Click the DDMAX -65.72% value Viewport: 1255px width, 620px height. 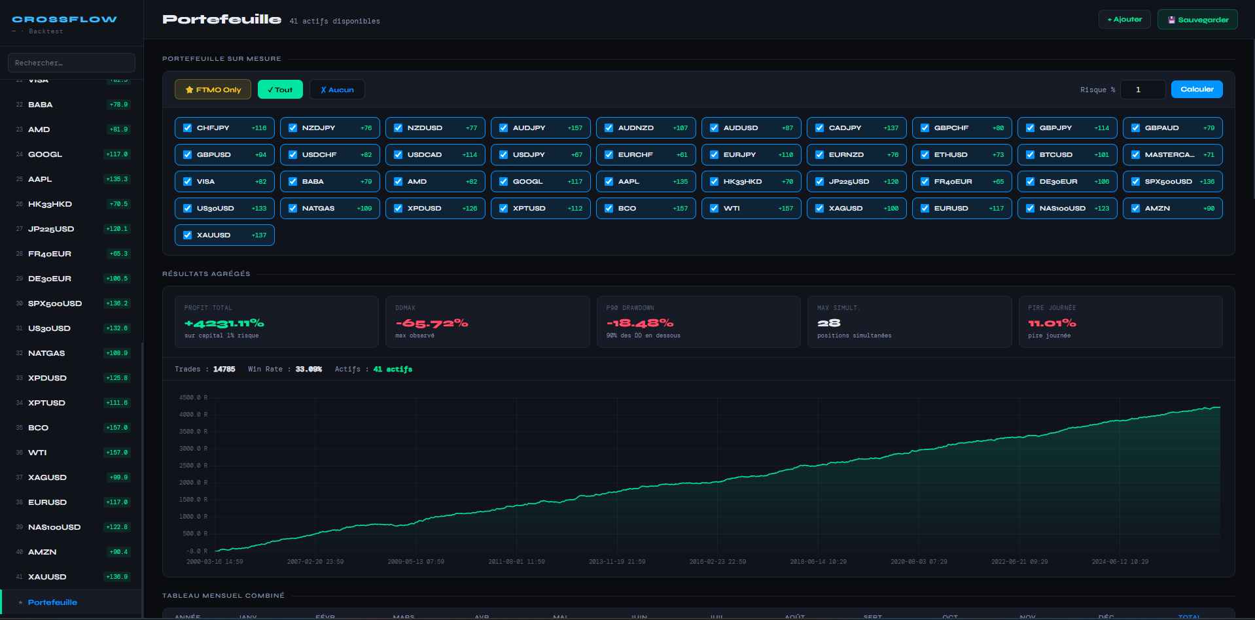[x=432, y=323]
